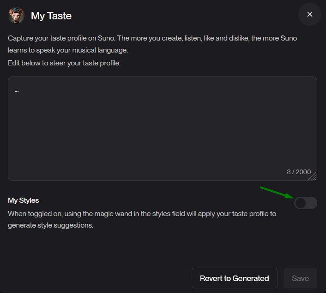
Task: Click the 'Capture your taste profile' paragraph
Action: tap(152, 44)
